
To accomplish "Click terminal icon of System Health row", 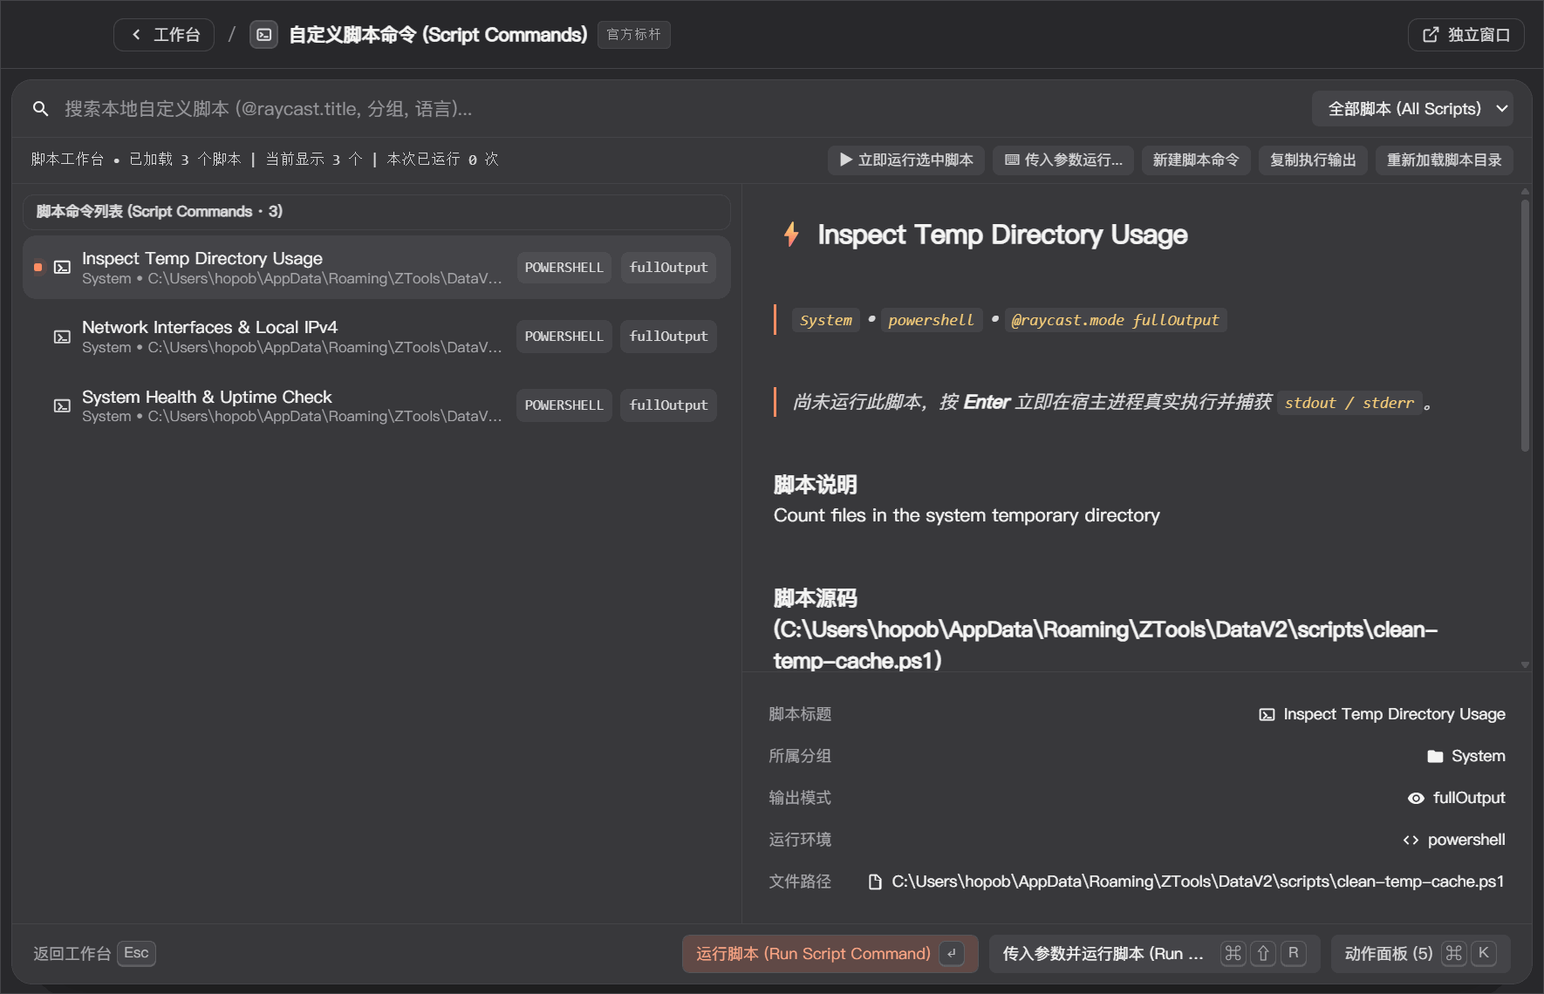I will coord(62,405).
